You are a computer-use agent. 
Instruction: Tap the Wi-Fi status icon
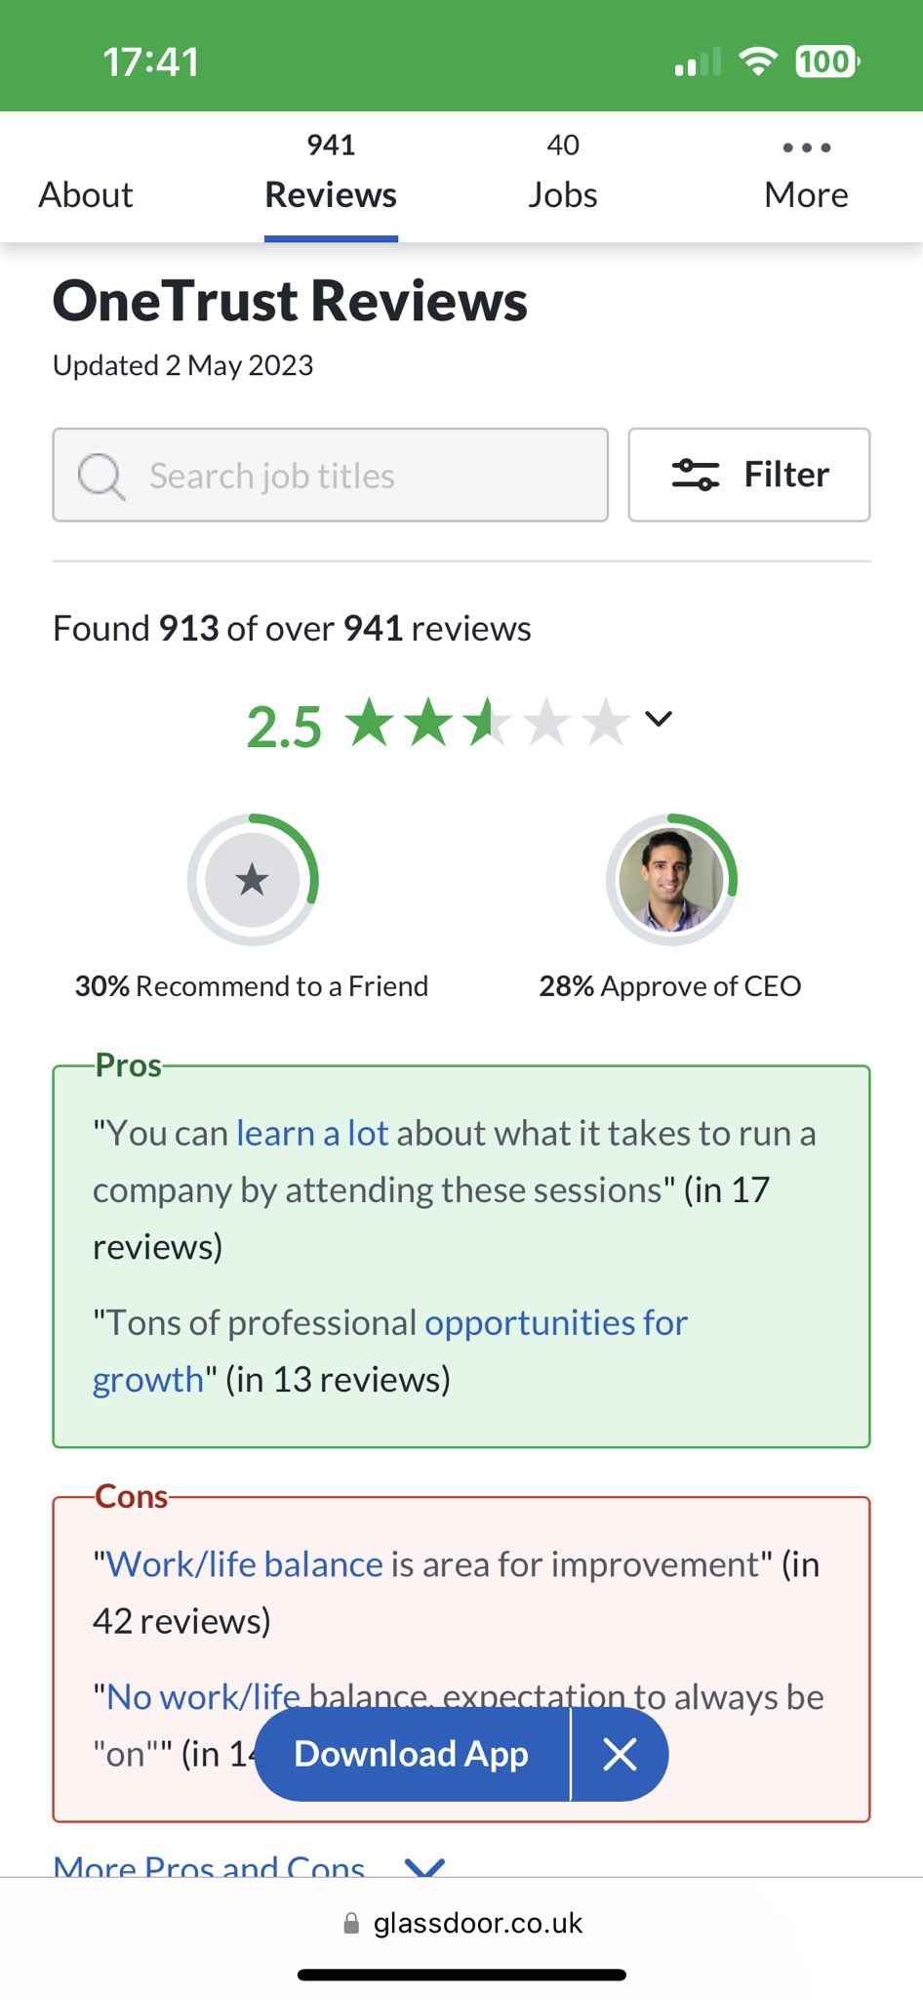[x=757, y=62]
